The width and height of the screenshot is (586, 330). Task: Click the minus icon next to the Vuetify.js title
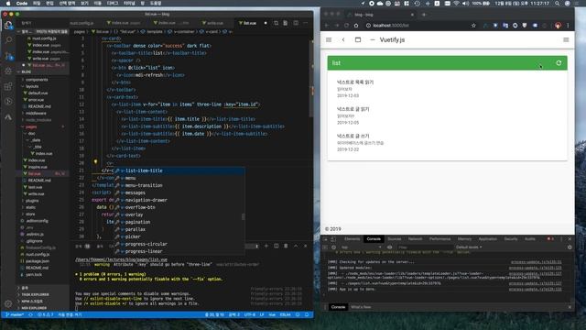point(373,39)
